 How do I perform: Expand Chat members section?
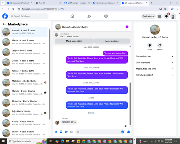155,62
